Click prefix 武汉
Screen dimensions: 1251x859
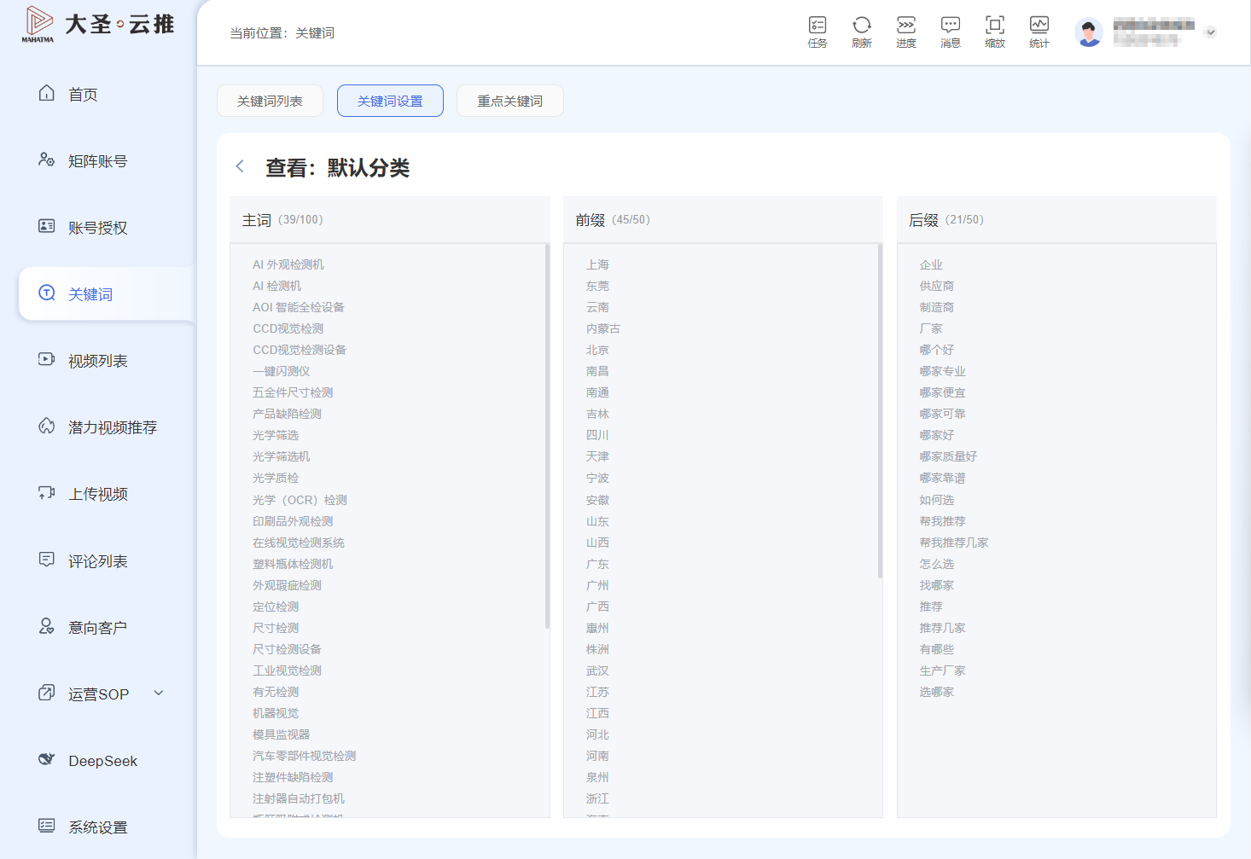click(597, 670)
